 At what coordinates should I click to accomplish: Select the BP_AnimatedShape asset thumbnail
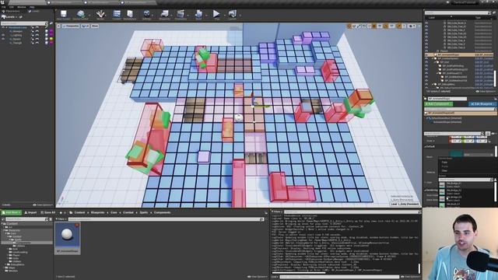[x=68, y=238]
